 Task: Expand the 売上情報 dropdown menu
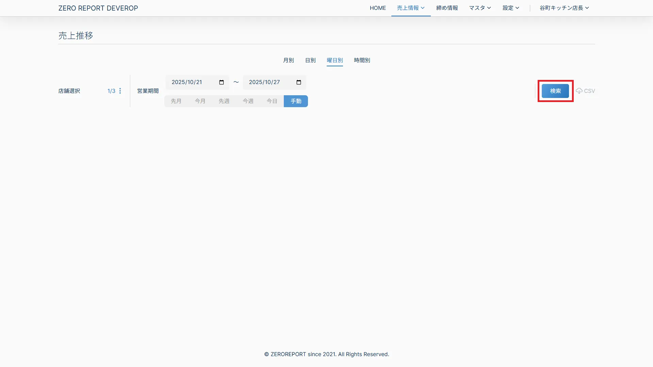[411, 8]
